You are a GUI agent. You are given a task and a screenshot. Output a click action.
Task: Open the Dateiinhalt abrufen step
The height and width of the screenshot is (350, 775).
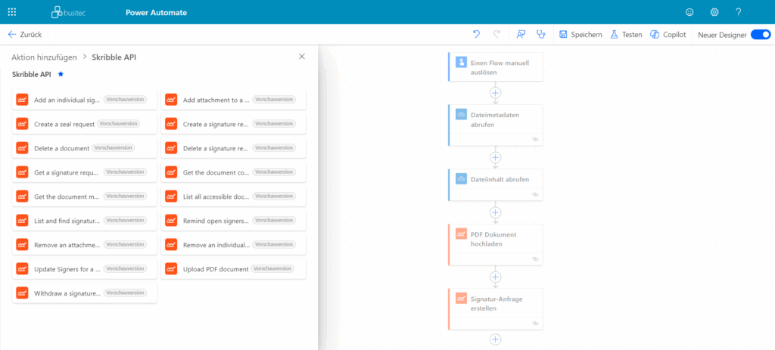[x=495, y=184]
